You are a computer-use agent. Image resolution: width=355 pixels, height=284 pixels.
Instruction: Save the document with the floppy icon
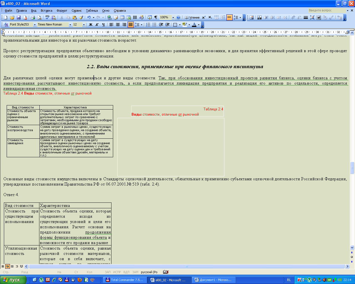[x=19, y=17]
